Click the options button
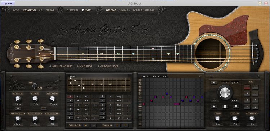The image size is (270, 131). pos(8,3)
